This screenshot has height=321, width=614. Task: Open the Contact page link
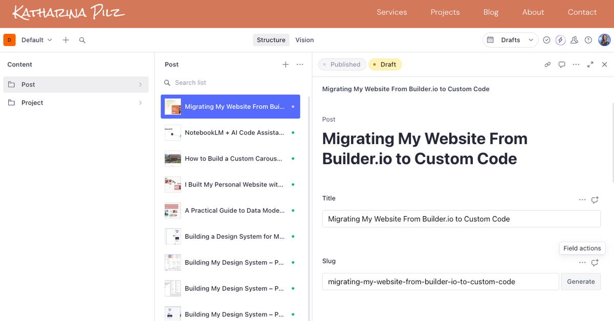(x=582, y=12)
